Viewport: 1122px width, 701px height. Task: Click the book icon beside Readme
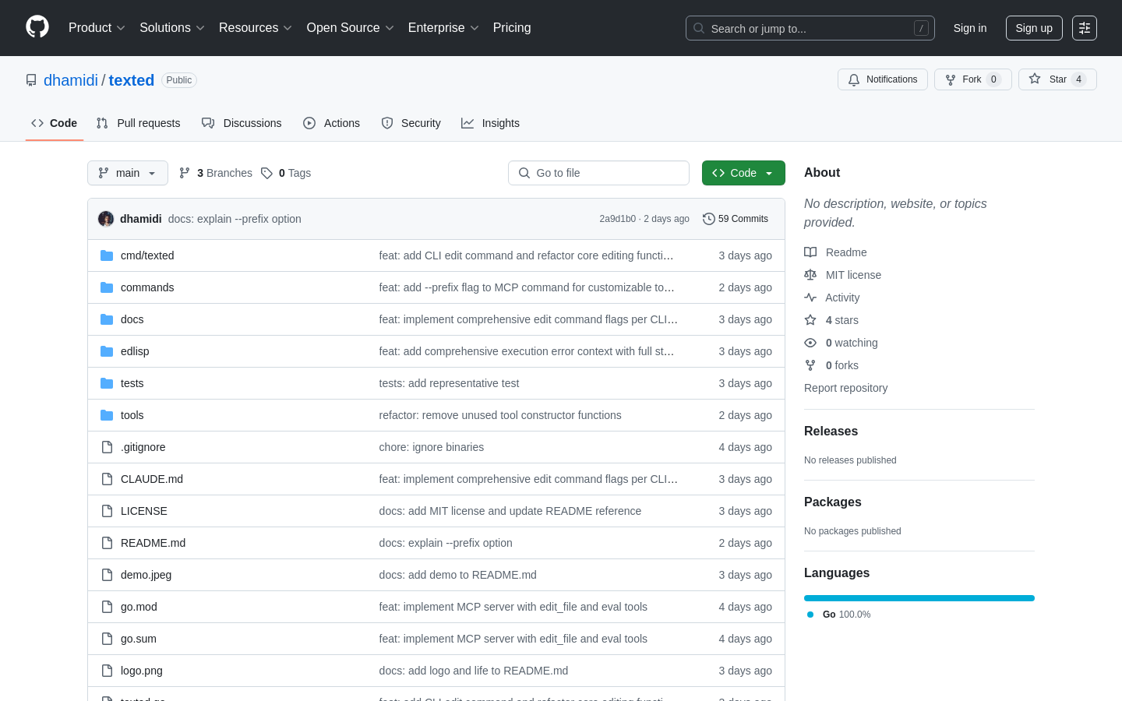(810, 252)
